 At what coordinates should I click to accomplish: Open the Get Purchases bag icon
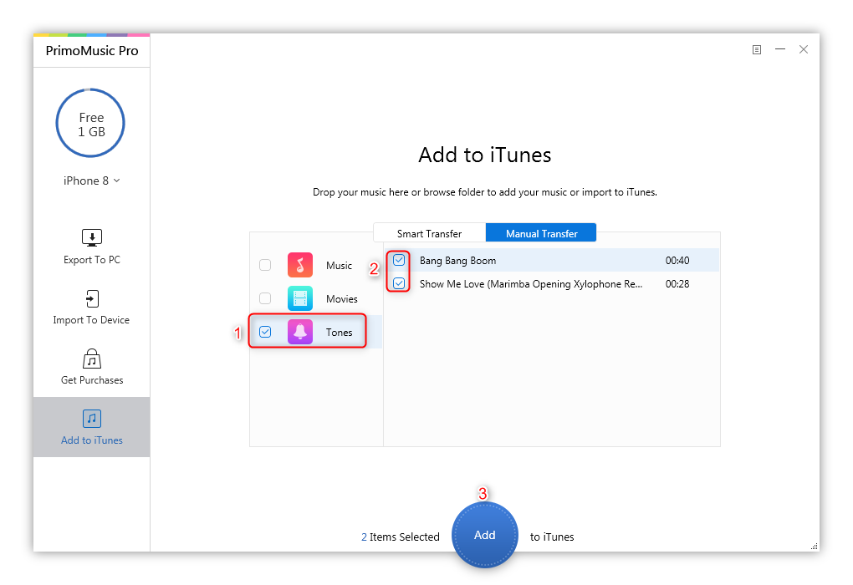click(92, 359)
